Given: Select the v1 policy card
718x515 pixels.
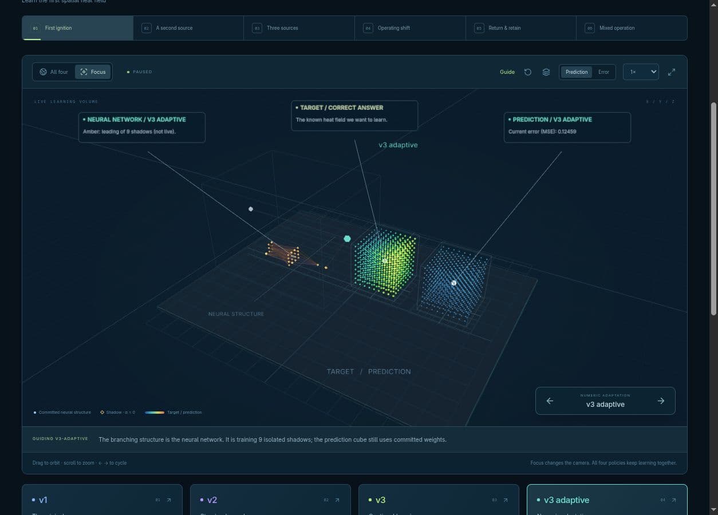Looking at the screenshot, I should click(x=102, y=500).
